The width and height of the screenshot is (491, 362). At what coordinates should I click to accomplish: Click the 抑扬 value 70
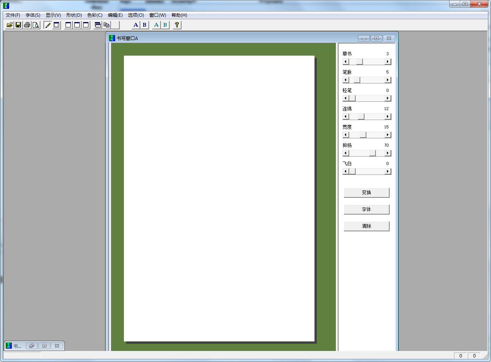386,145
